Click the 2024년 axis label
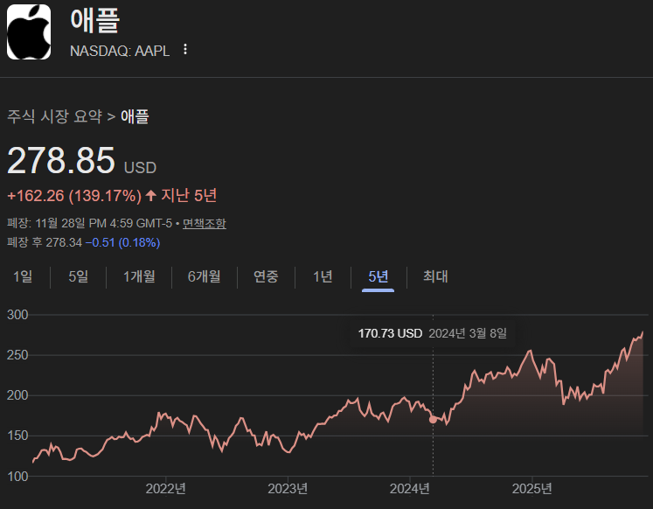The image size is (653, 509). coord(409,488)
